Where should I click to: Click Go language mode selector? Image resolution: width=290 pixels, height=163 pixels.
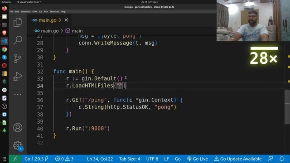coord(178,159)
